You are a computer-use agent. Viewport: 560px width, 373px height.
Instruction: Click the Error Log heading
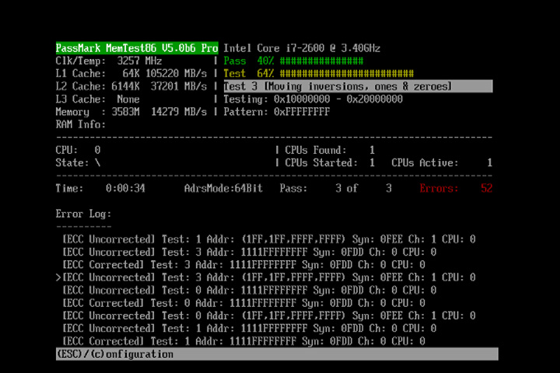point(83,214)
